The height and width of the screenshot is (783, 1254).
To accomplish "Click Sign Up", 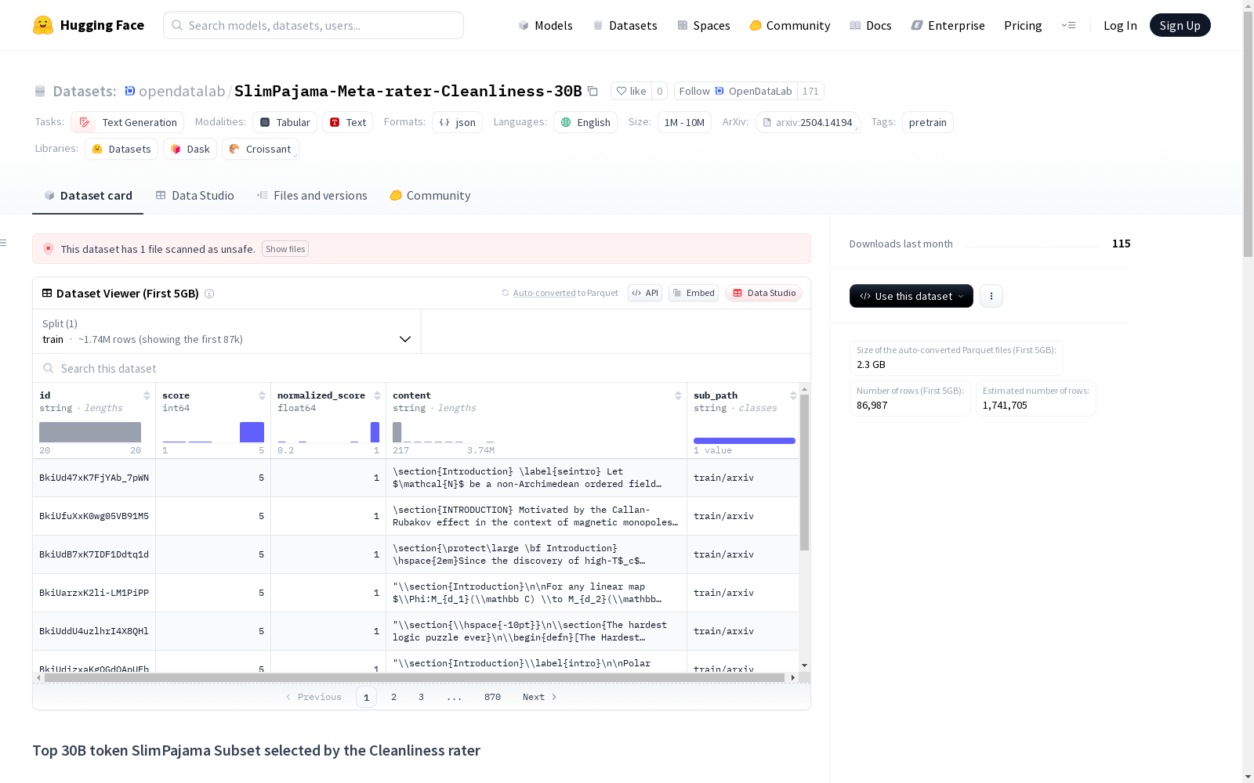I will pos(1180,25).
